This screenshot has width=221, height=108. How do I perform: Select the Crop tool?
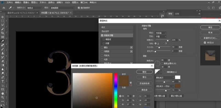(2, 33)
